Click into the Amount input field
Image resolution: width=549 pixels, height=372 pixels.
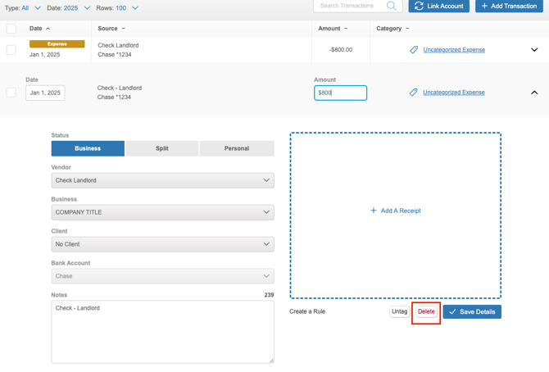pos(340,93)
